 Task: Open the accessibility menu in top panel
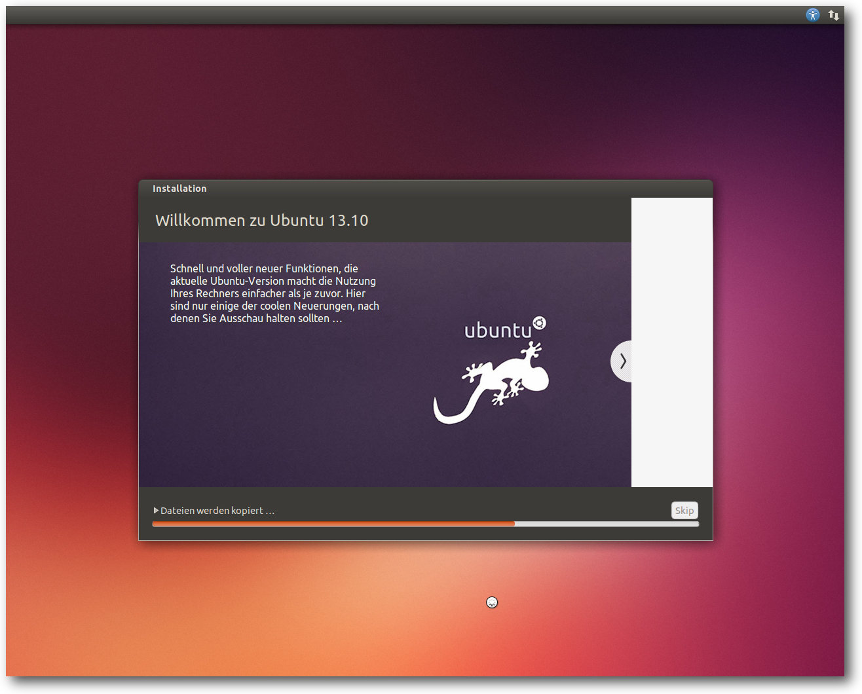click(x=813, y=15)
